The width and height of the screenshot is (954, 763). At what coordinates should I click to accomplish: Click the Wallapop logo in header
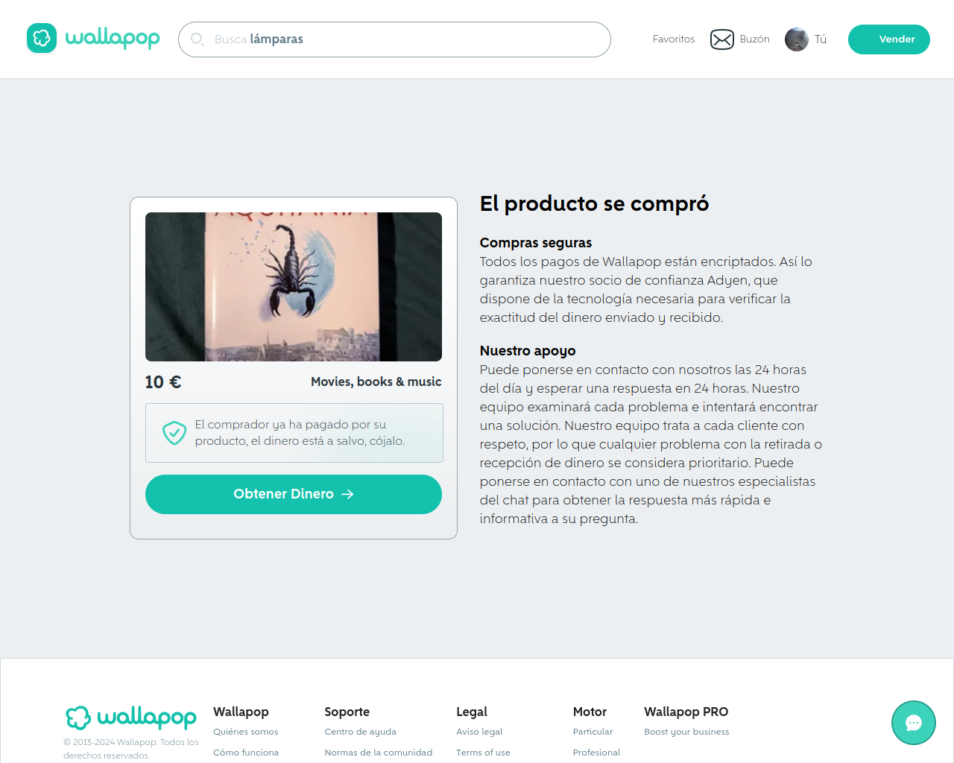tap(93, 38)
